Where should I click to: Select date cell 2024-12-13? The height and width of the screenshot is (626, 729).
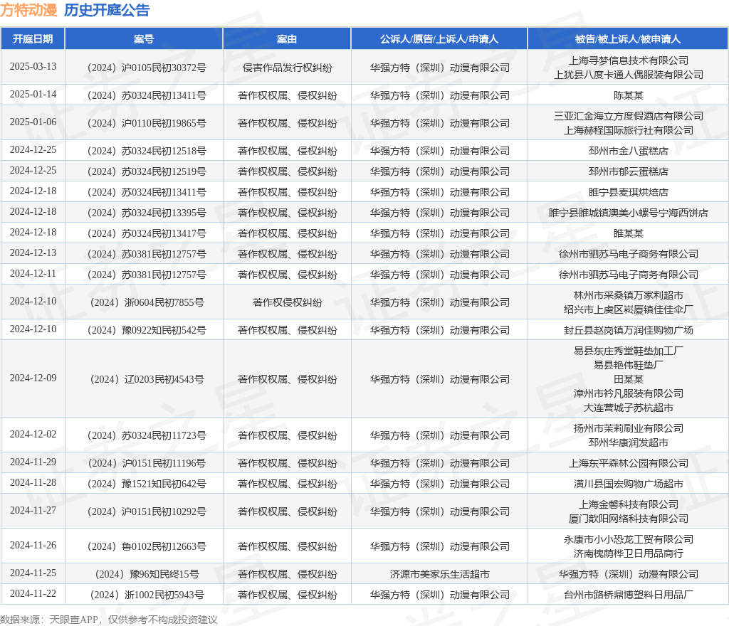pyautogui.click(x=33, y=253)
